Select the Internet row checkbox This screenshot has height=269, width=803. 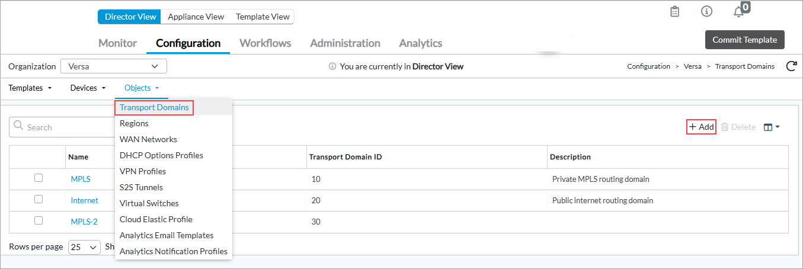(39, 200)
